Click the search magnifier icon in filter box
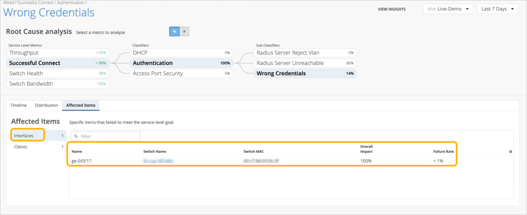The width and height of the screenshot is (527, 215). click(76, 136)
